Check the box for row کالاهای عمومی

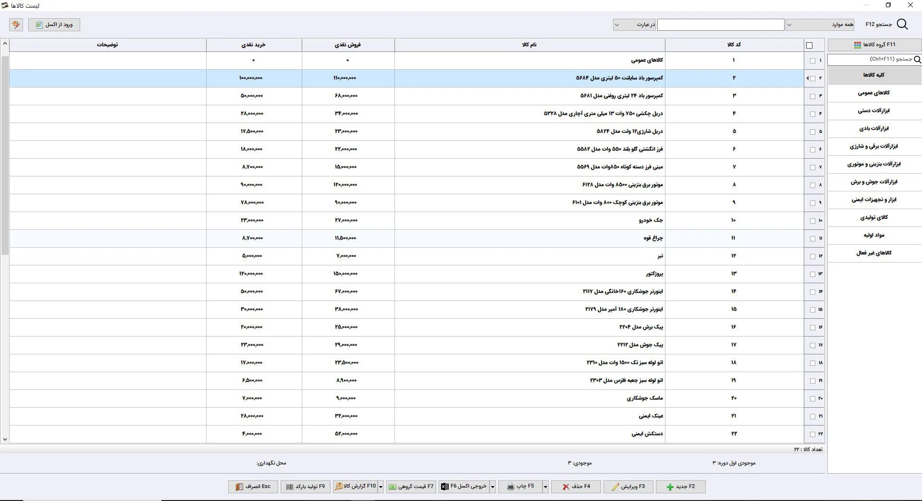coord(812,61)
